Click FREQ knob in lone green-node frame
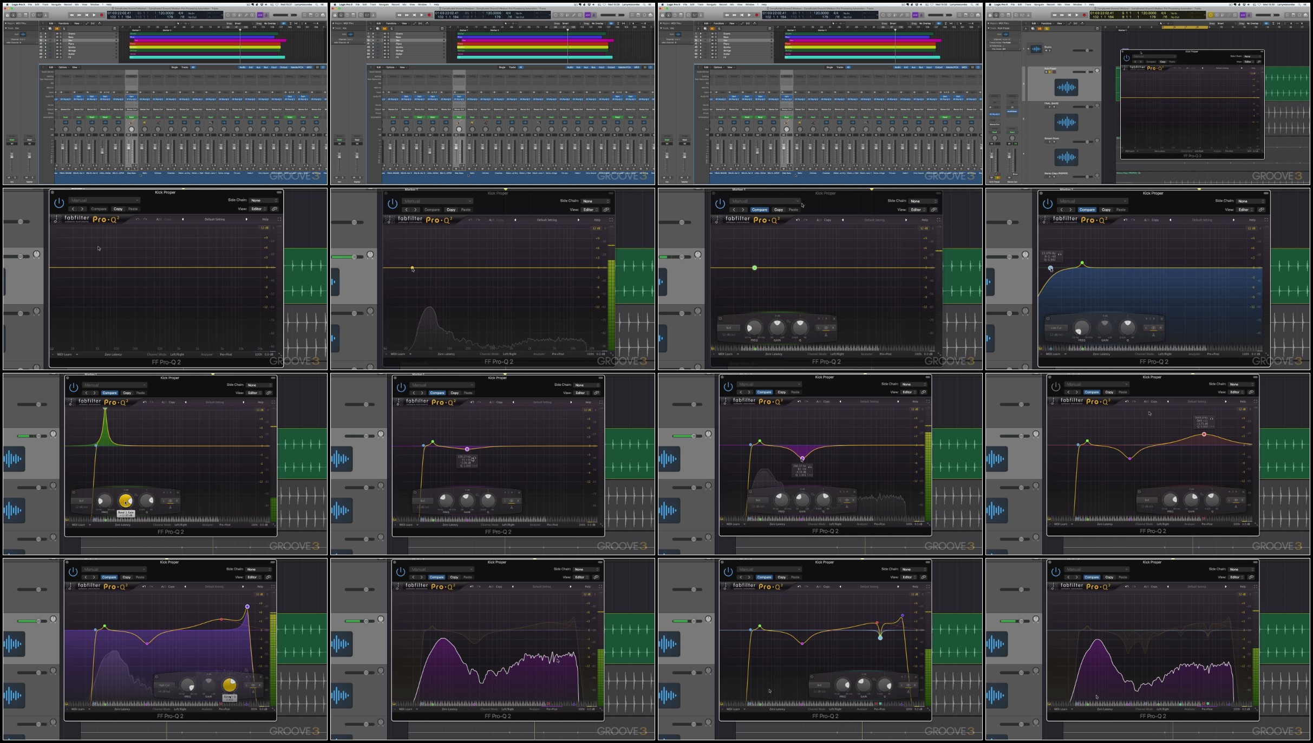 753,327
